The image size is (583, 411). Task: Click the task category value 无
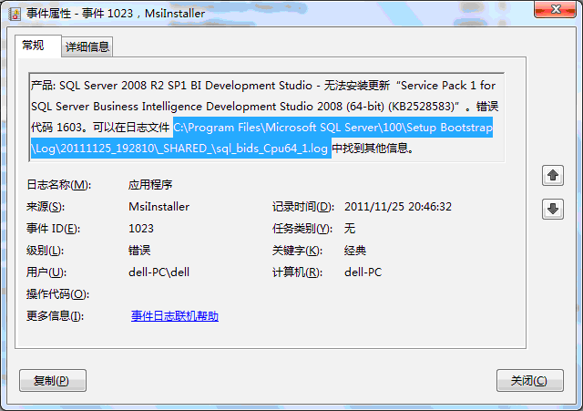tap(350, 229)
